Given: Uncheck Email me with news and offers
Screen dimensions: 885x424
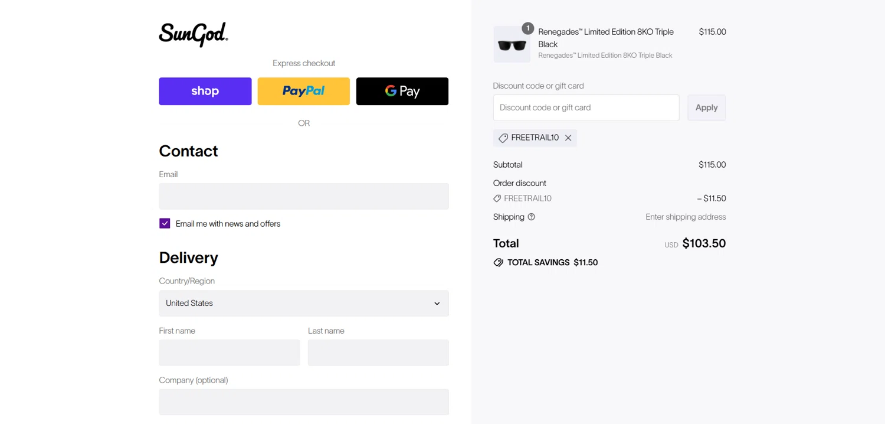Looking at the screenshot, I should (x=165, y=223).
